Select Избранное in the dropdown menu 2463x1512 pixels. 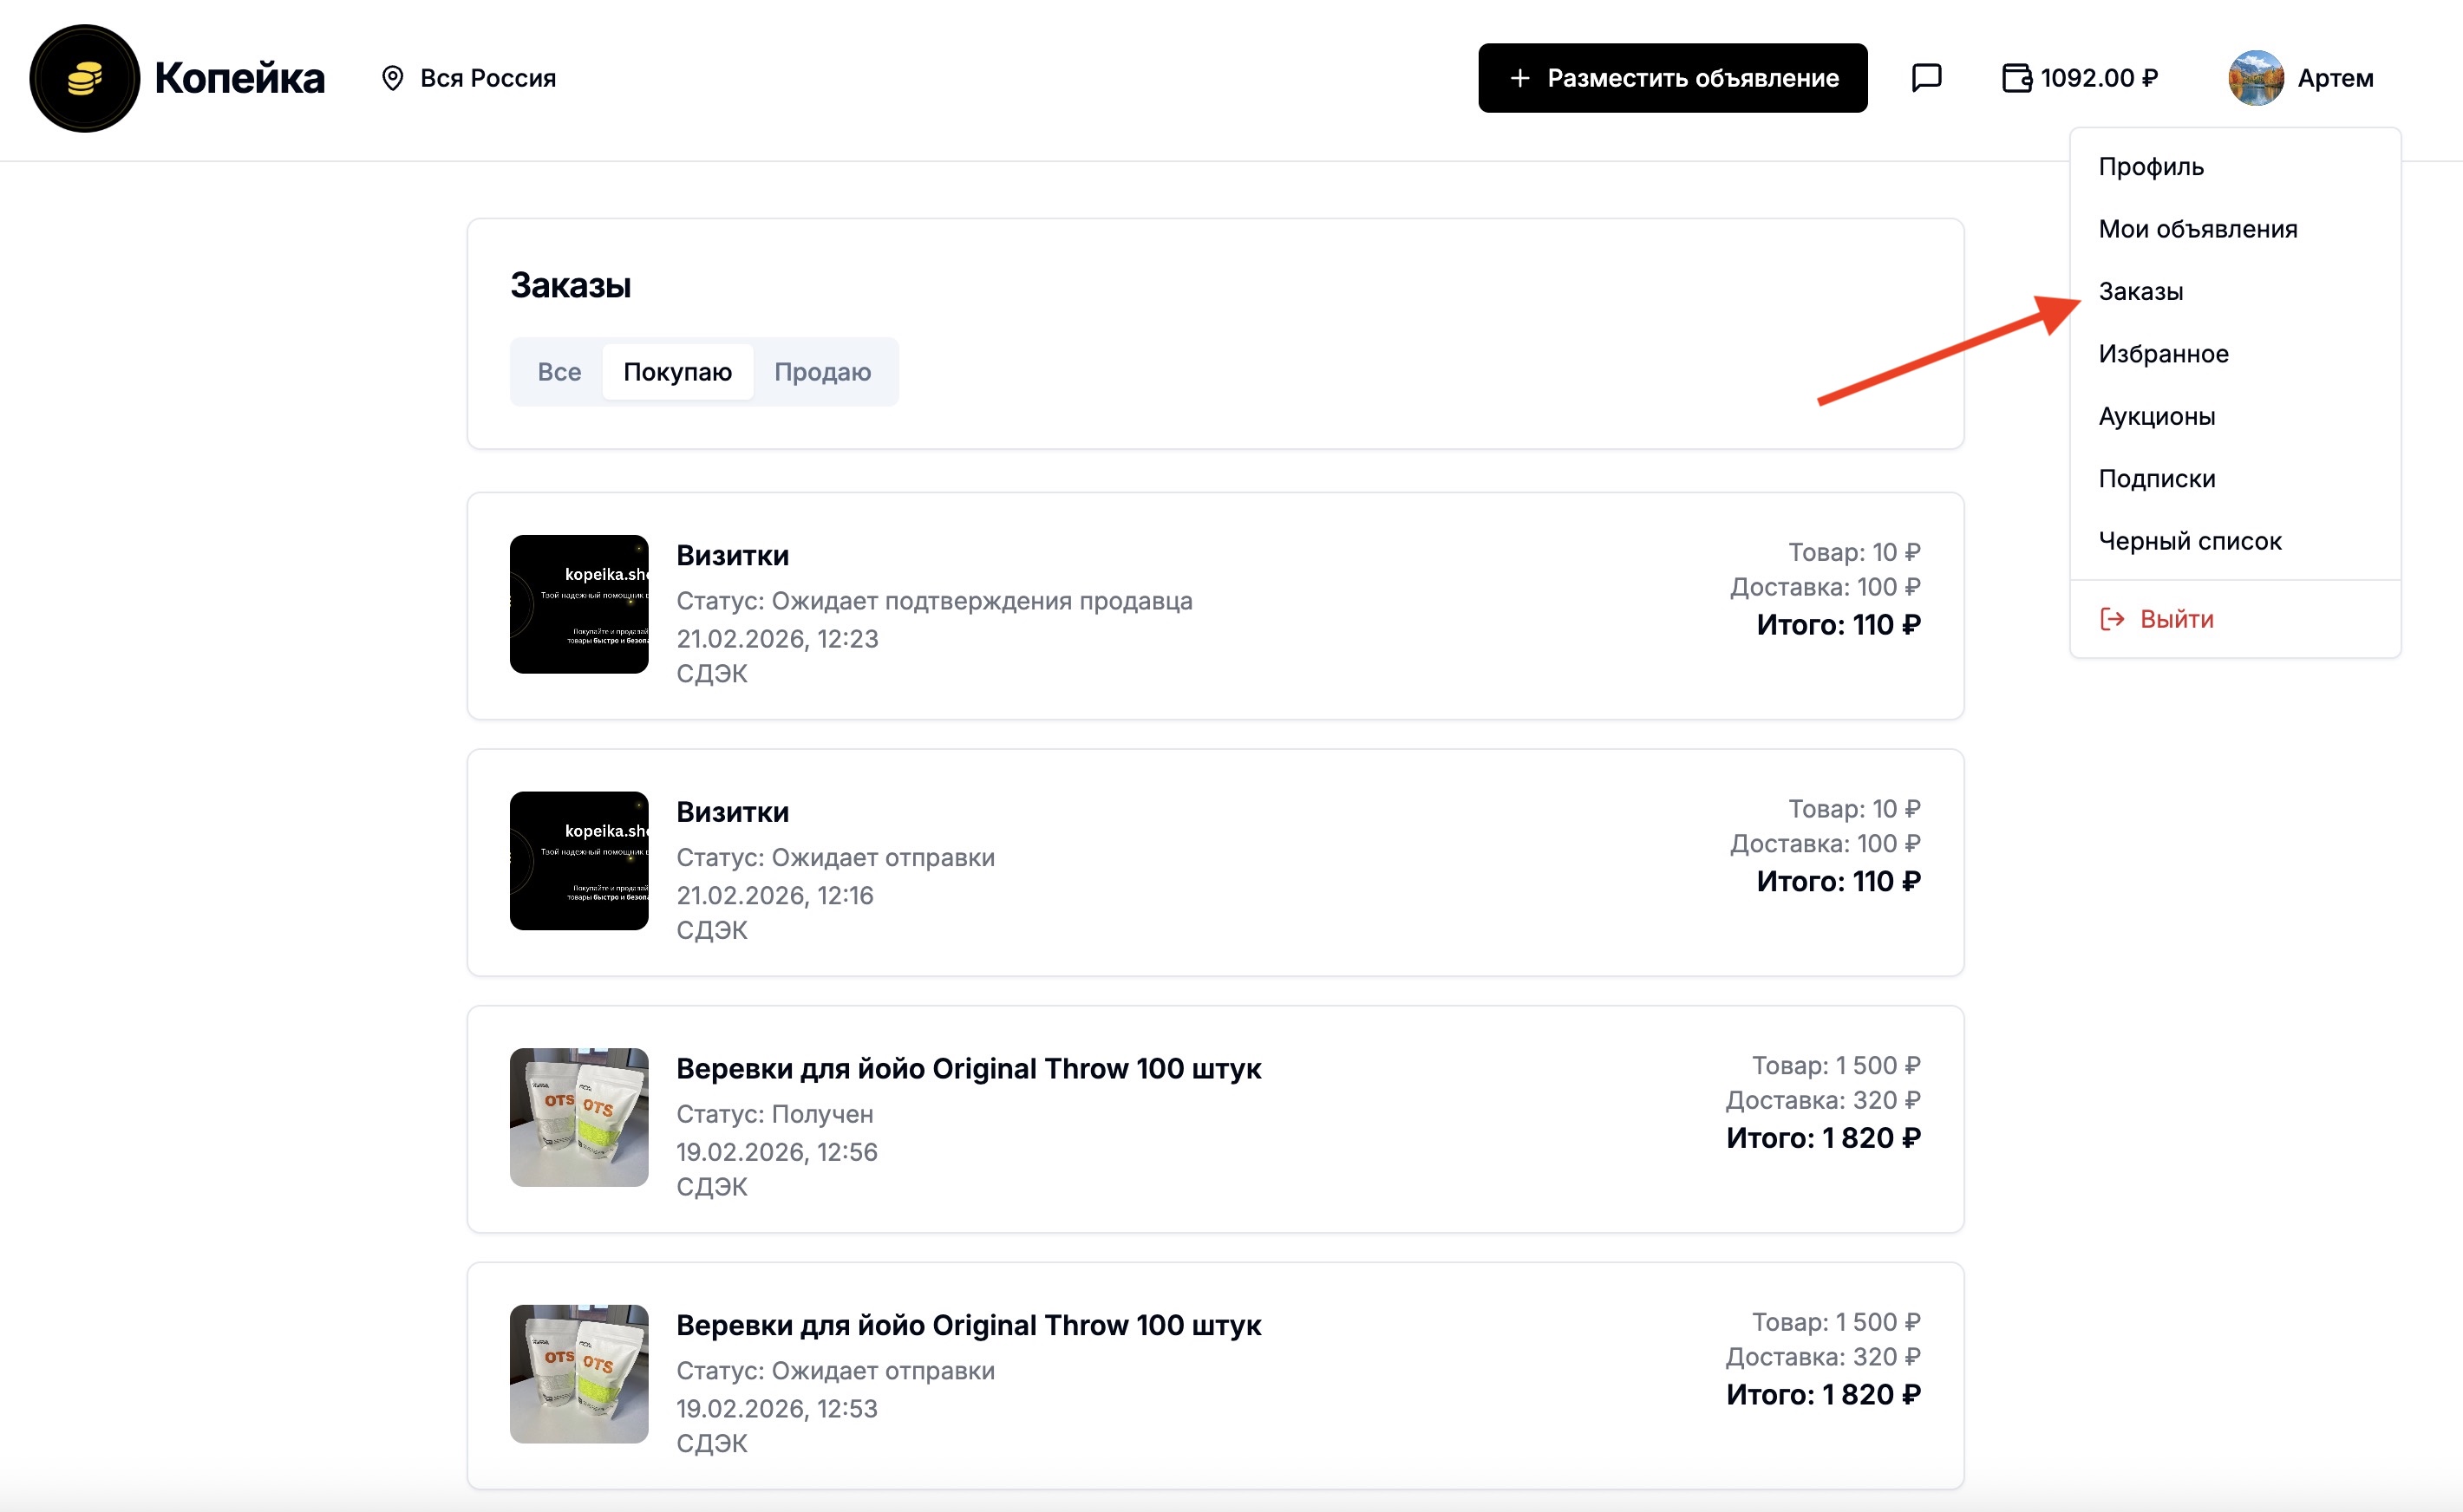2163,354
